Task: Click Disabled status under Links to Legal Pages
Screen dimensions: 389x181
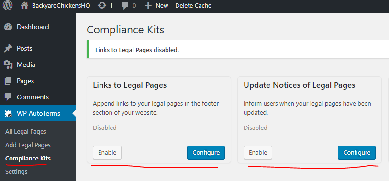Action: (x=105, y=128)
